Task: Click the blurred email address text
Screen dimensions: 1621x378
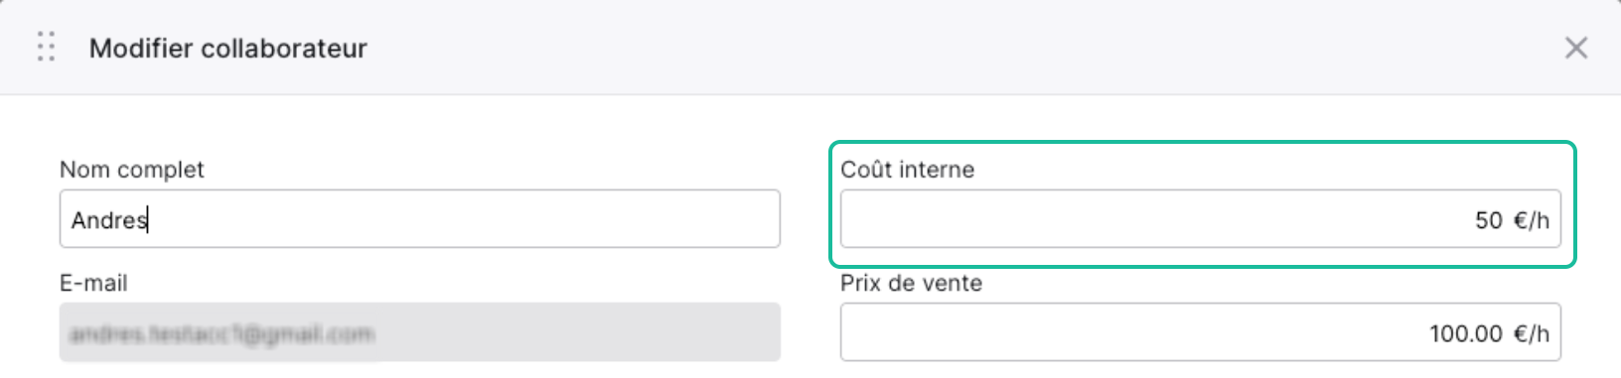Action: click(222, 334)
